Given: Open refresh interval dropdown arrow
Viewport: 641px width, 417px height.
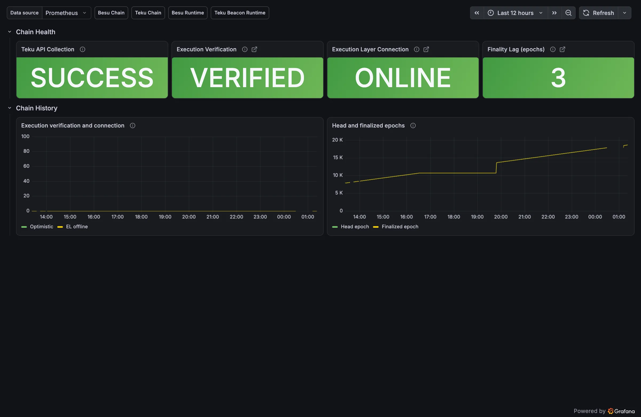Looking at the screenshot, I should [x=624, y=13].
